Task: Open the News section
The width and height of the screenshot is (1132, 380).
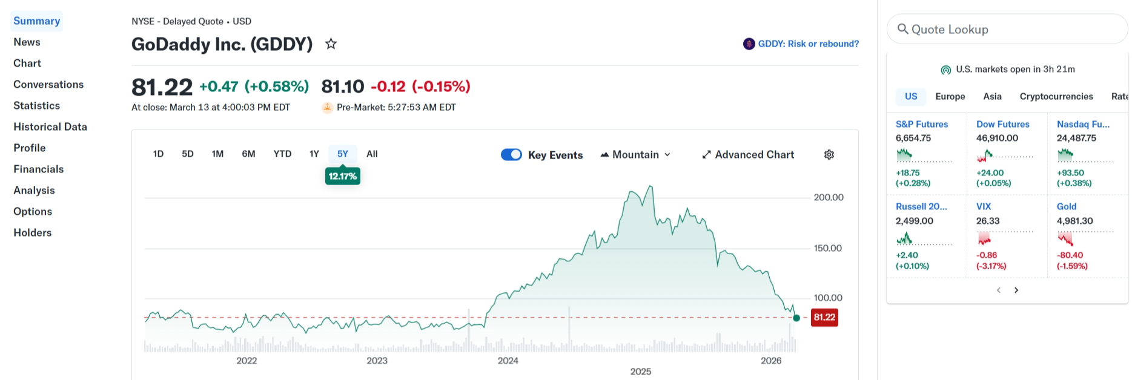Action: pos(27,42)
